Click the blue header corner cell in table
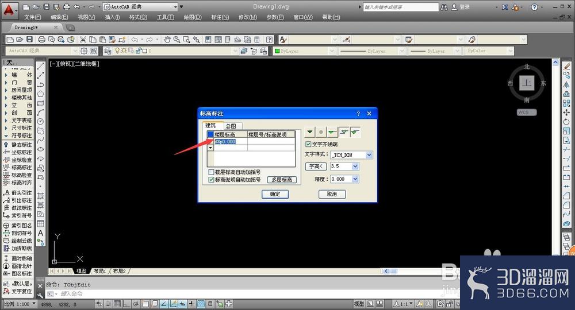575x310 pixels. pyautogui.click(x=210, y=135)
